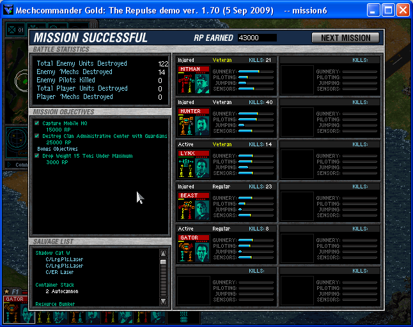Click Gator's mech icon in results panel
The image size is (413, 327).
(187, 252)
